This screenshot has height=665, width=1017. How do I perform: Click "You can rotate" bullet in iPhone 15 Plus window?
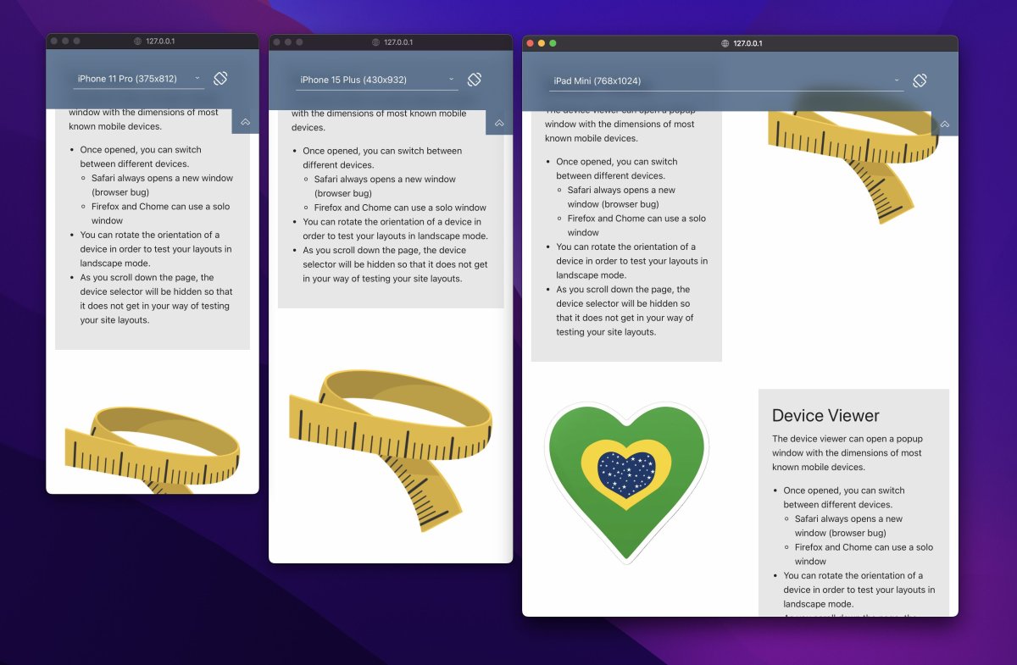[x=395, y=229]
